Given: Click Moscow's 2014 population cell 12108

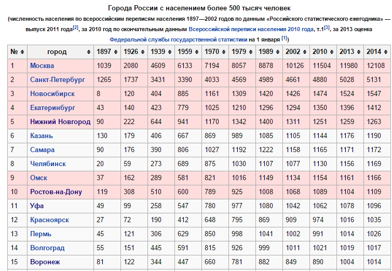Looking at the screenshot, I should point(376,66).
